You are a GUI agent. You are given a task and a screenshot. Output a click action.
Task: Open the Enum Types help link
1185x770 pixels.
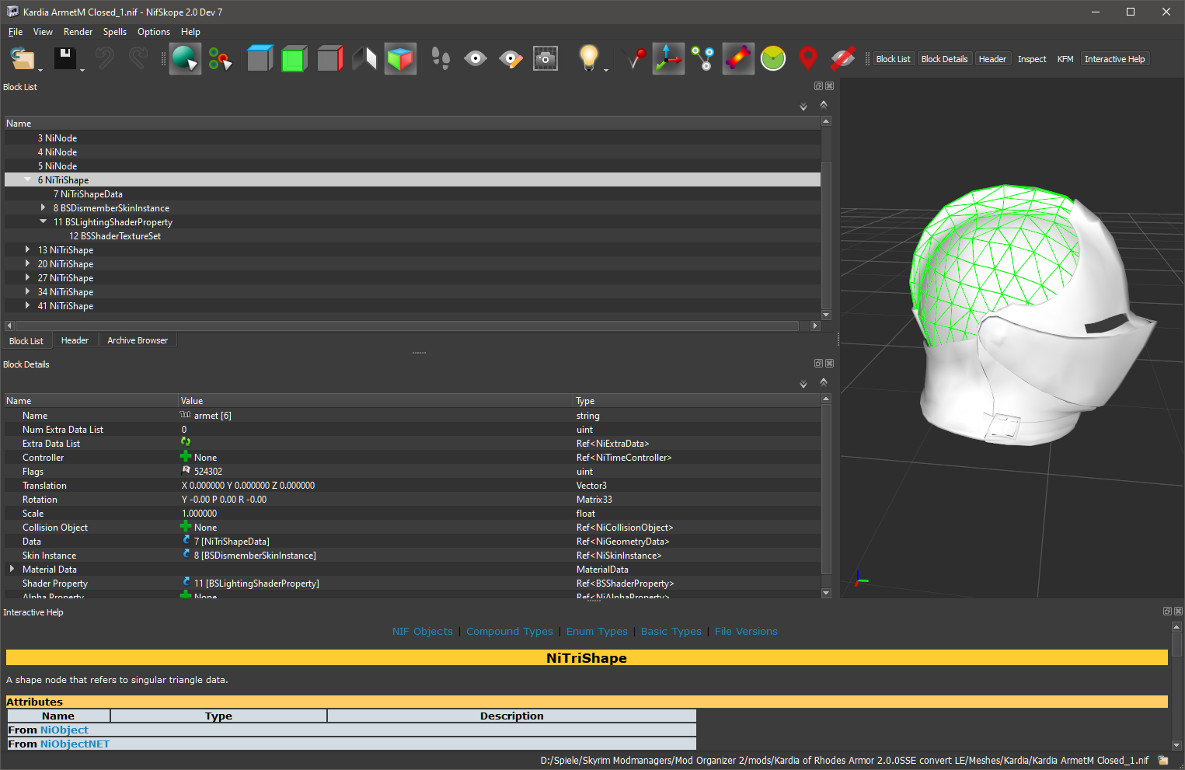tap(597, 632)
